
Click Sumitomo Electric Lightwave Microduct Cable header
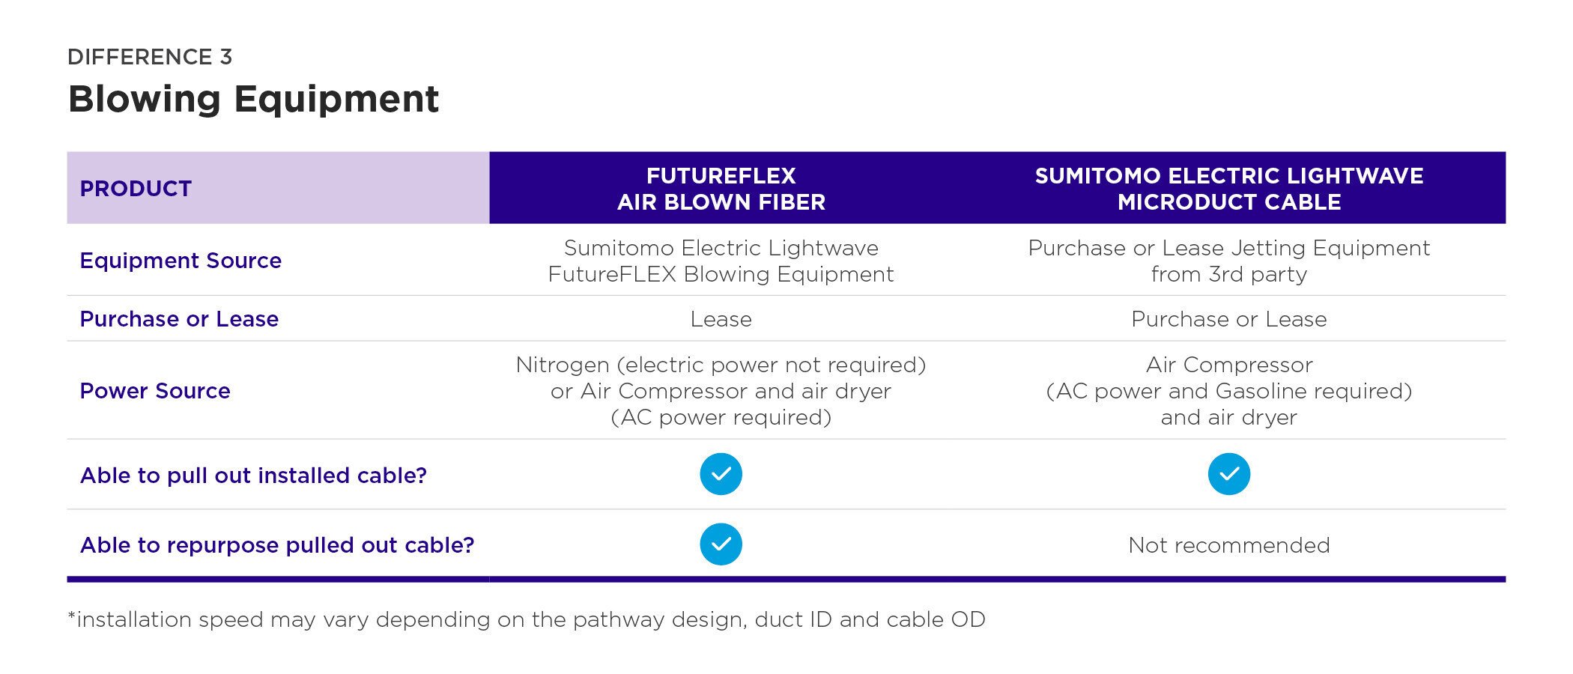coord(1228,189)
